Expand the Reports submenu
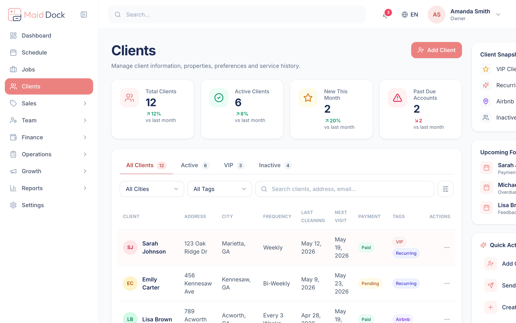The image size is (516, 323). [x=85, y=188]
